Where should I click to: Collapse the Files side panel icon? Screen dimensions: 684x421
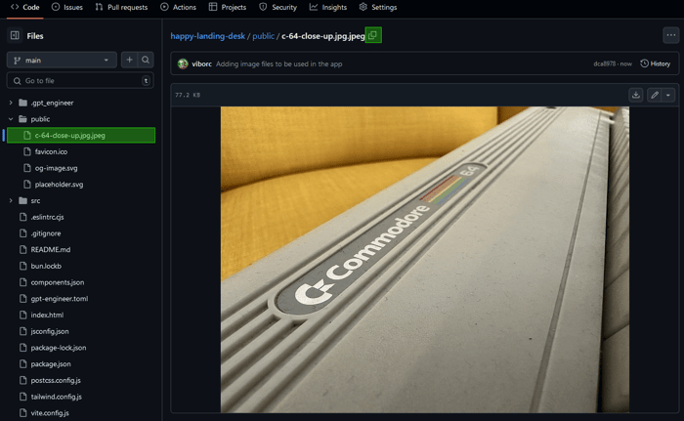[x=15, y=35]
